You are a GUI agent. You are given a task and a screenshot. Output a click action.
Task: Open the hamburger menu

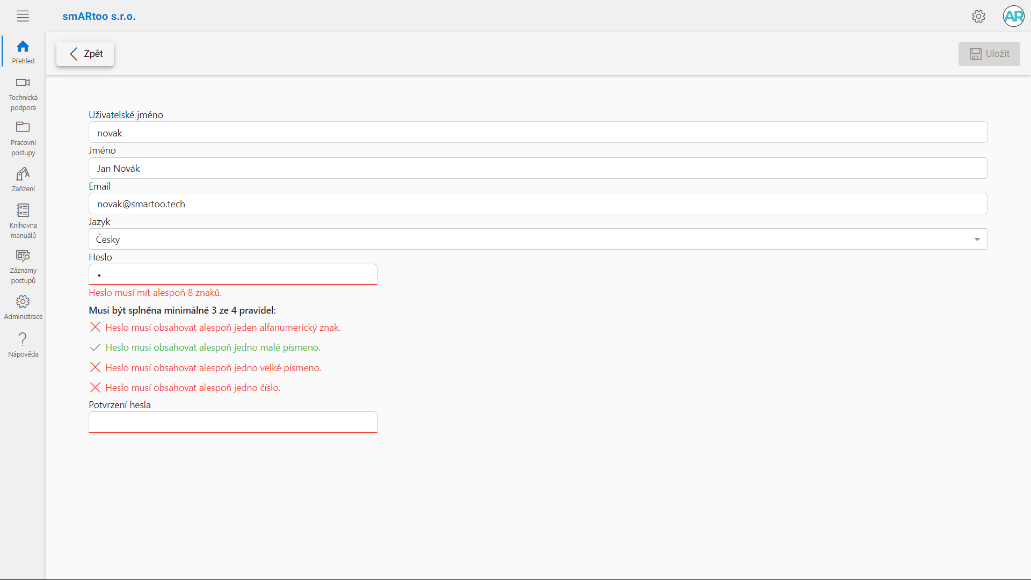23,16
